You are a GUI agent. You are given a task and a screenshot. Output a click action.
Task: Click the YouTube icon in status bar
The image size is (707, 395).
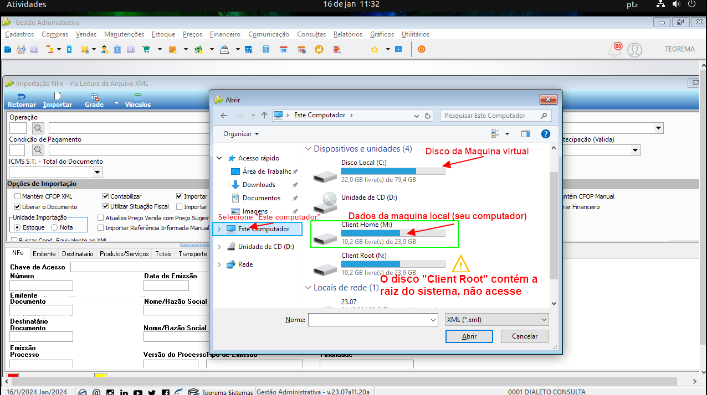coord(137,393)
